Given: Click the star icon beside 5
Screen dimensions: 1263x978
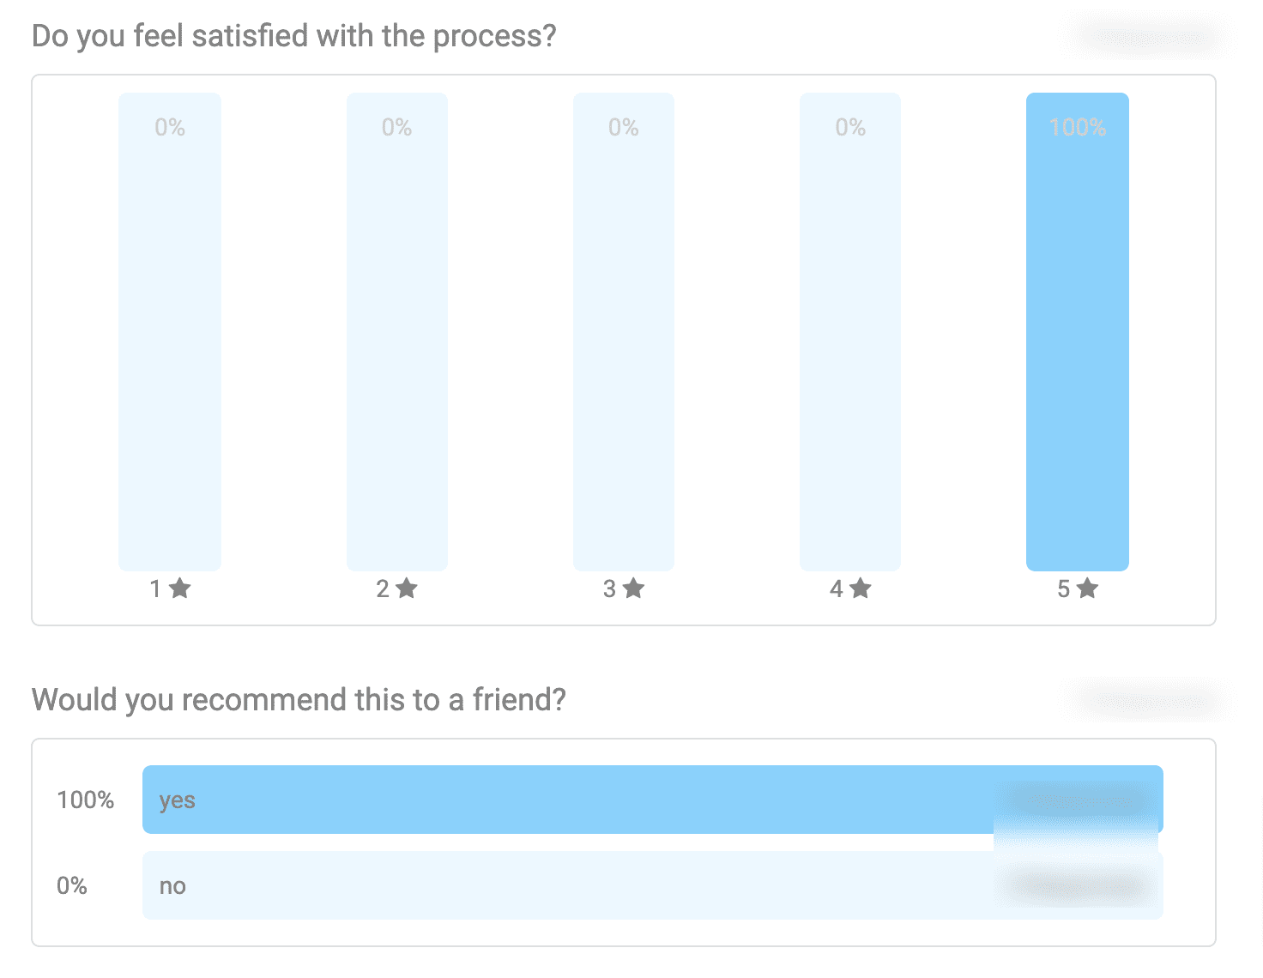Looking at the screenshot, I should click(x=1087, y=589).
